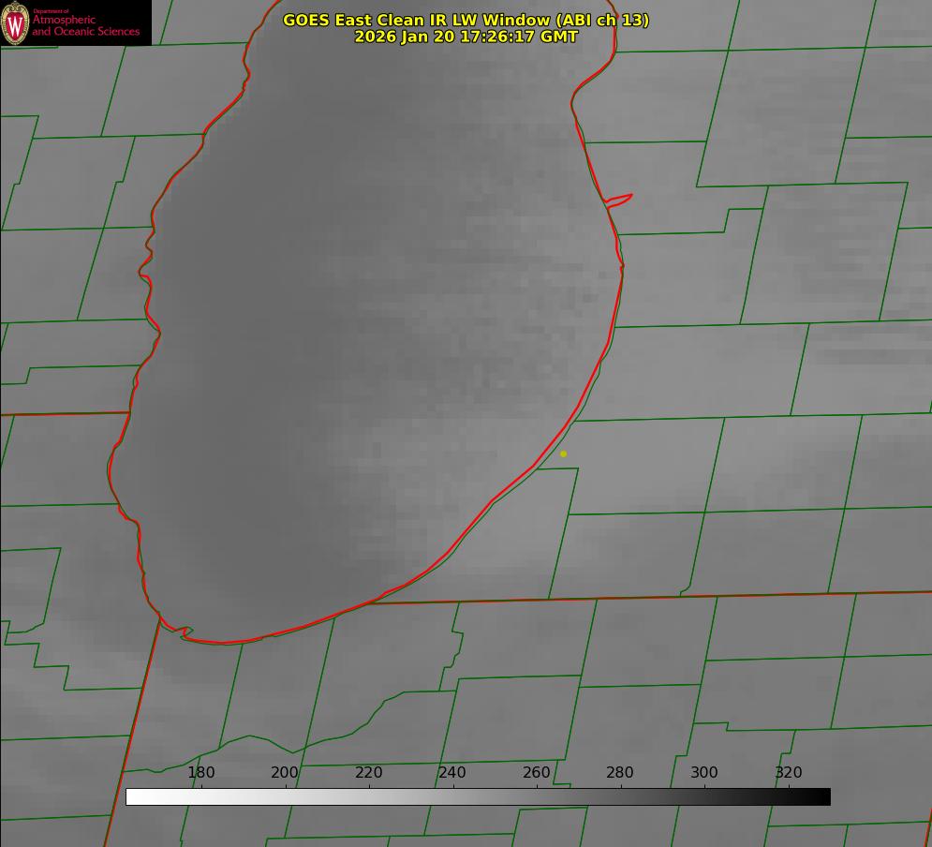Screen dimensions: 932x847
Task: Click the 200 tick label on the colorbar
Action: (285, 773)
